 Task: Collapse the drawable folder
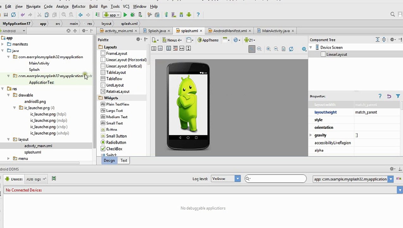[9, 95]
